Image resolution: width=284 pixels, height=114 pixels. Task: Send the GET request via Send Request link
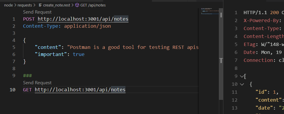click(x=37, y=83)
